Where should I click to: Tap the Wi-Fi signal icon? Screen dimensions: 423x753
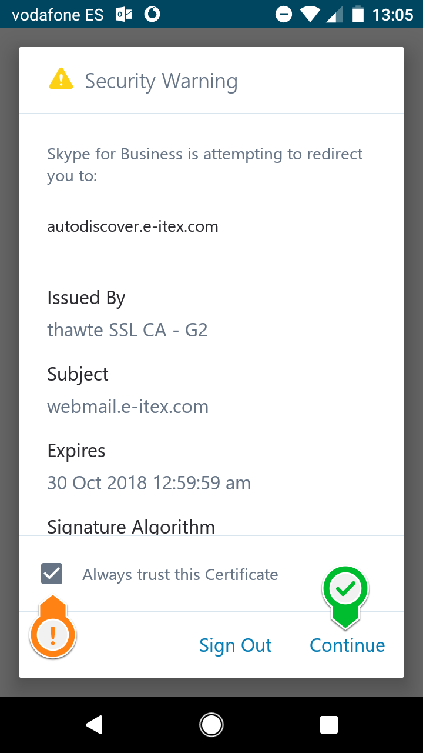point(310,14)
